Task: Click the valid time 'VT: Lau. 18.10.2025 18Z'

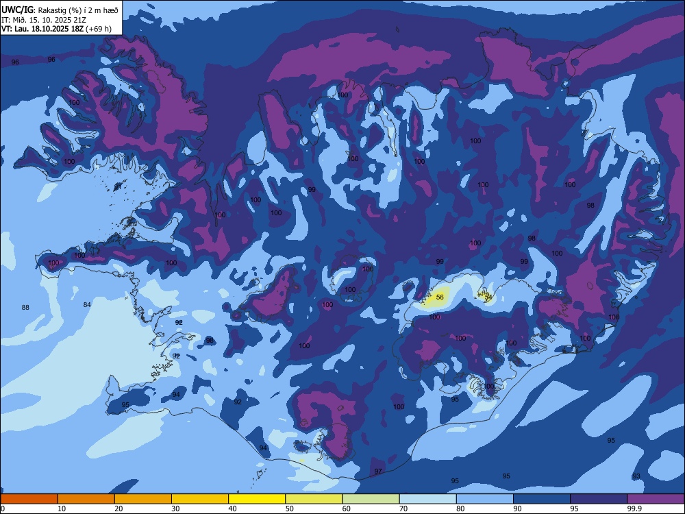Action: point(42,29)
